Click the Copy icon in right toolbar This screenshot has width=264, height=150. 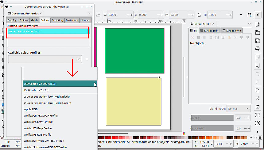tap(258, 90)
